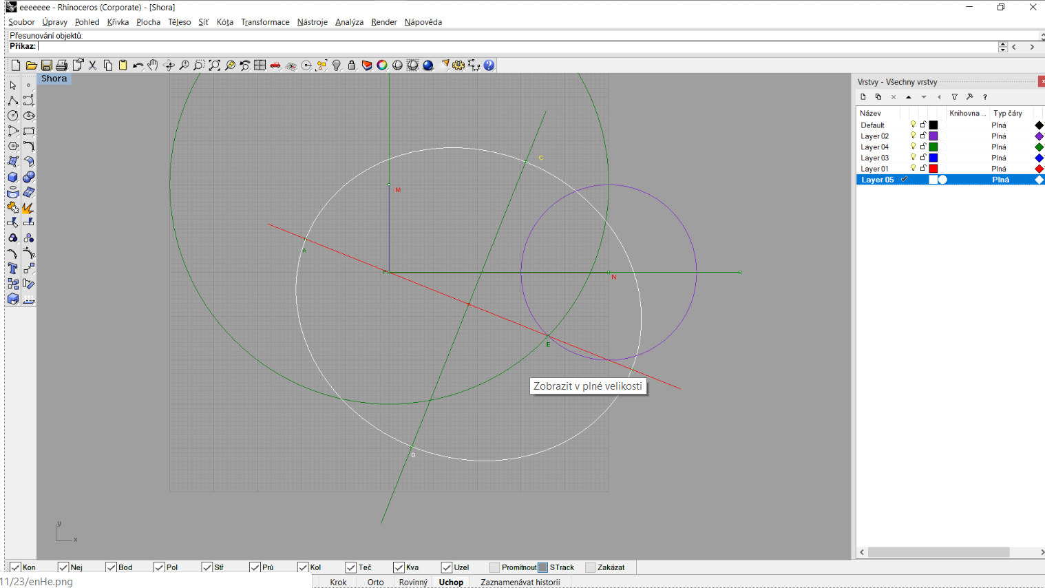
Task: Click the command history up/down stepper
Action: click(x=1002, y=47)
